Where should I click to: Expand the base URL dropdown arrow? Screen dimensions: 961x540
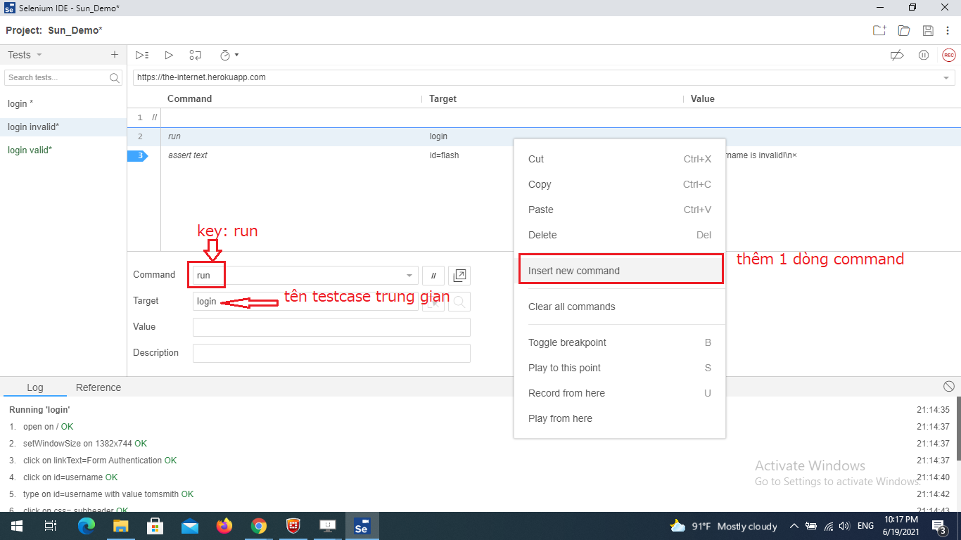tap(946, 77)
